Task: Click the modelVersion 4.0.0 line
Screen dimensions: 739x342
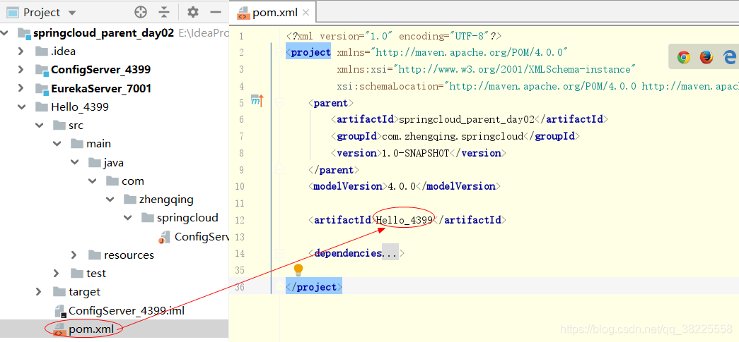Action: click(x=405, y=186)
